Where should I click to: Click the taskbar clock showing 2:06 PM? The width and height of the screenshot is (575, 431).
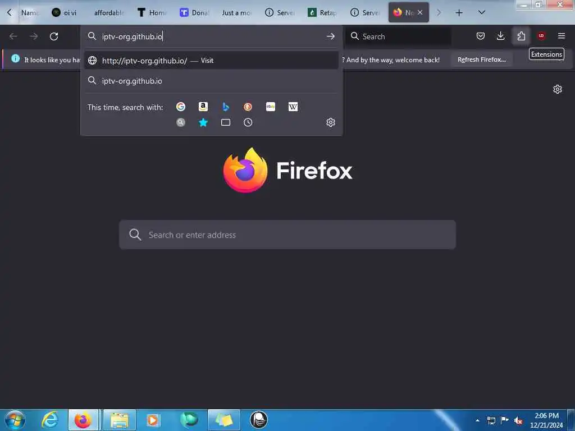pyautogui.click(x=546, y=420)
